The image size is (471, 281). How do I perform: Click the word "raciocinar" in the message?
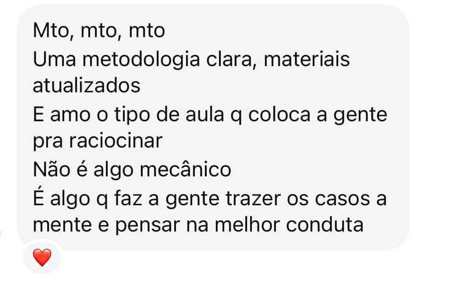(x=116, y=141)
